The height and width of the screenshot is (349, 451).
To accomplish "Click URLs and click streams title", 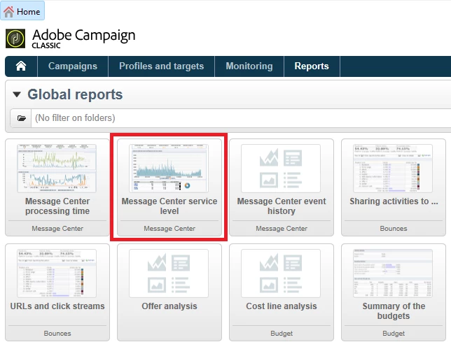I will (57, 306).
